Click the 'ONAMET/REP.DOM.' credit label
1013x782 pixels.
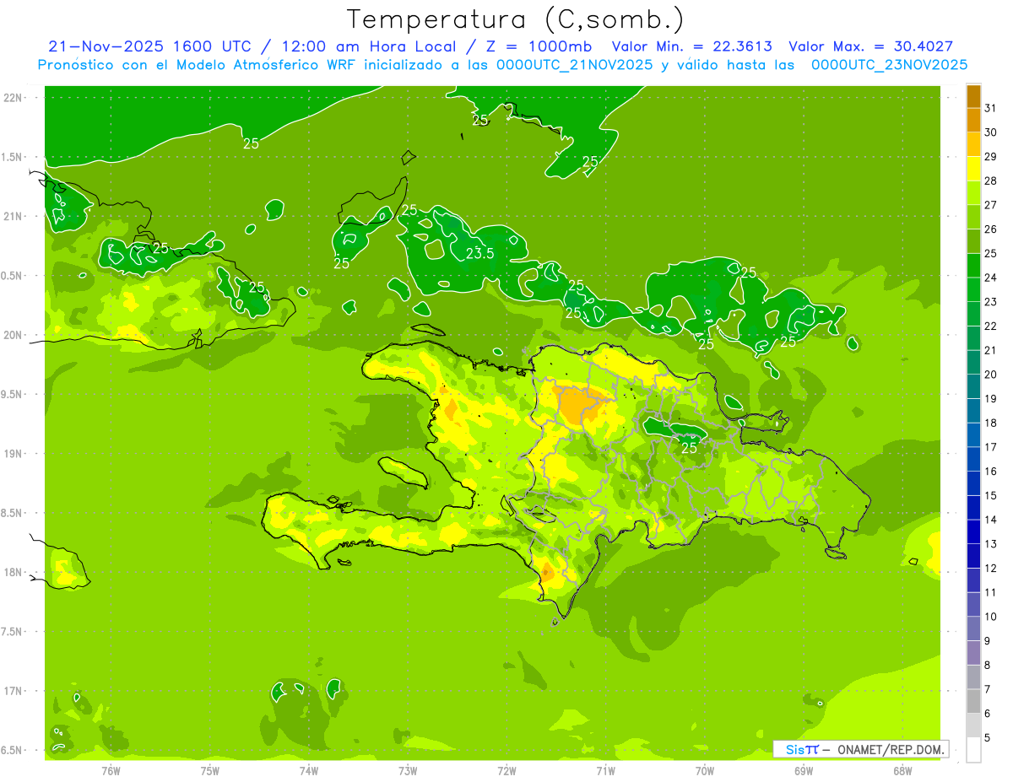tap(890, 749)
